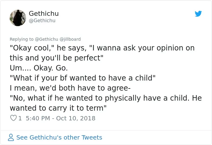Click the tweet line "Um.... Okay. Go."
The image size is (212, 145).
pos(39,68)
